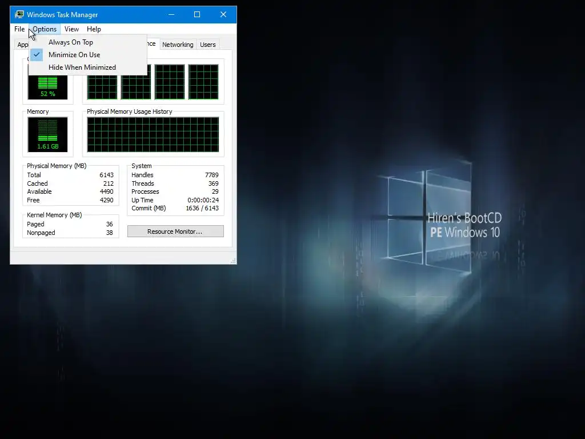The image size is (585, 439).
Task: Click the Paged kernel memory value 36
Action: [109, 224]
